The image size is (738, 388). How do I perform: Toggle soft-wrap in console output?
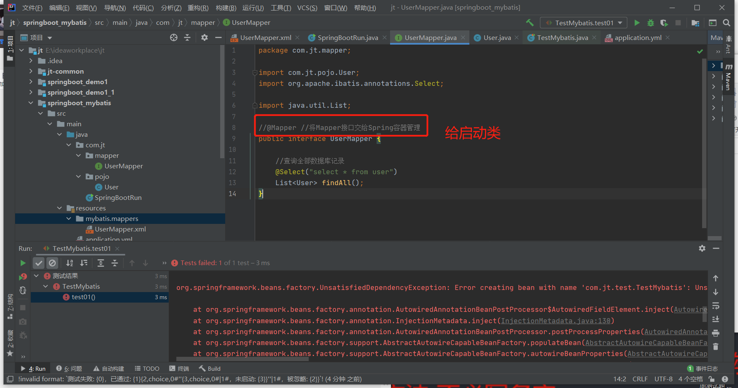pos(716,306)
